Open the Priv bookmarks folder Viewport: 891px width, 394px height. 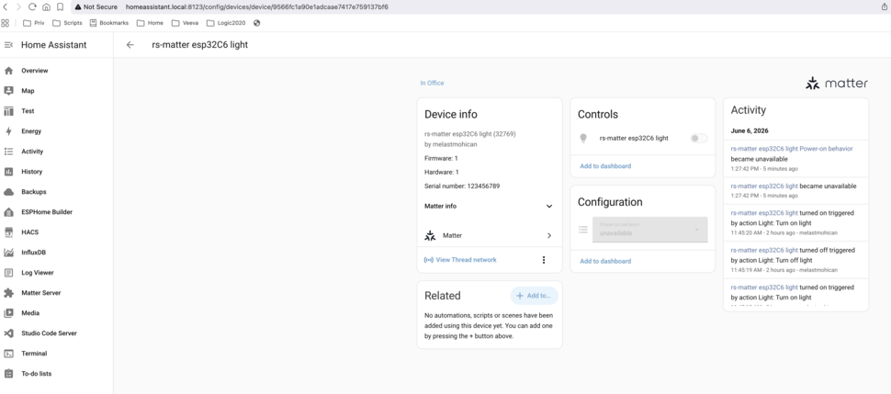[x=33, y=23]
